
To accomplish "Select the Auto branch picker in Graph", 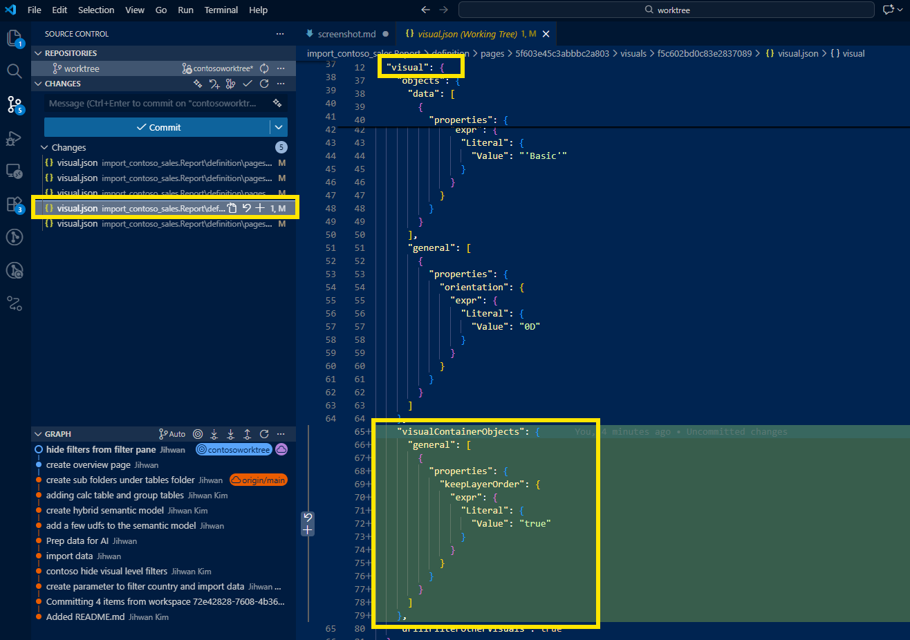I will click(x=172, y=434).
